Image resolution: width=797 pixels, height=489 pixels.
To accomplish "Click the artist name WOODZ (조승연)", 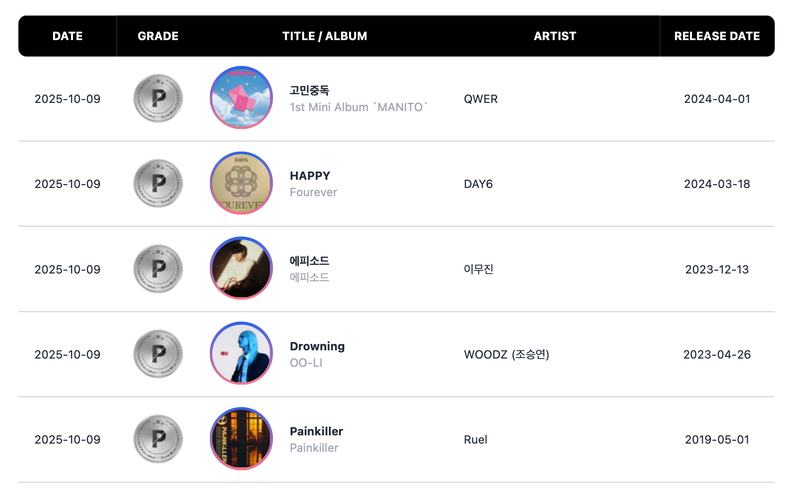I will (x=506, y=355).
